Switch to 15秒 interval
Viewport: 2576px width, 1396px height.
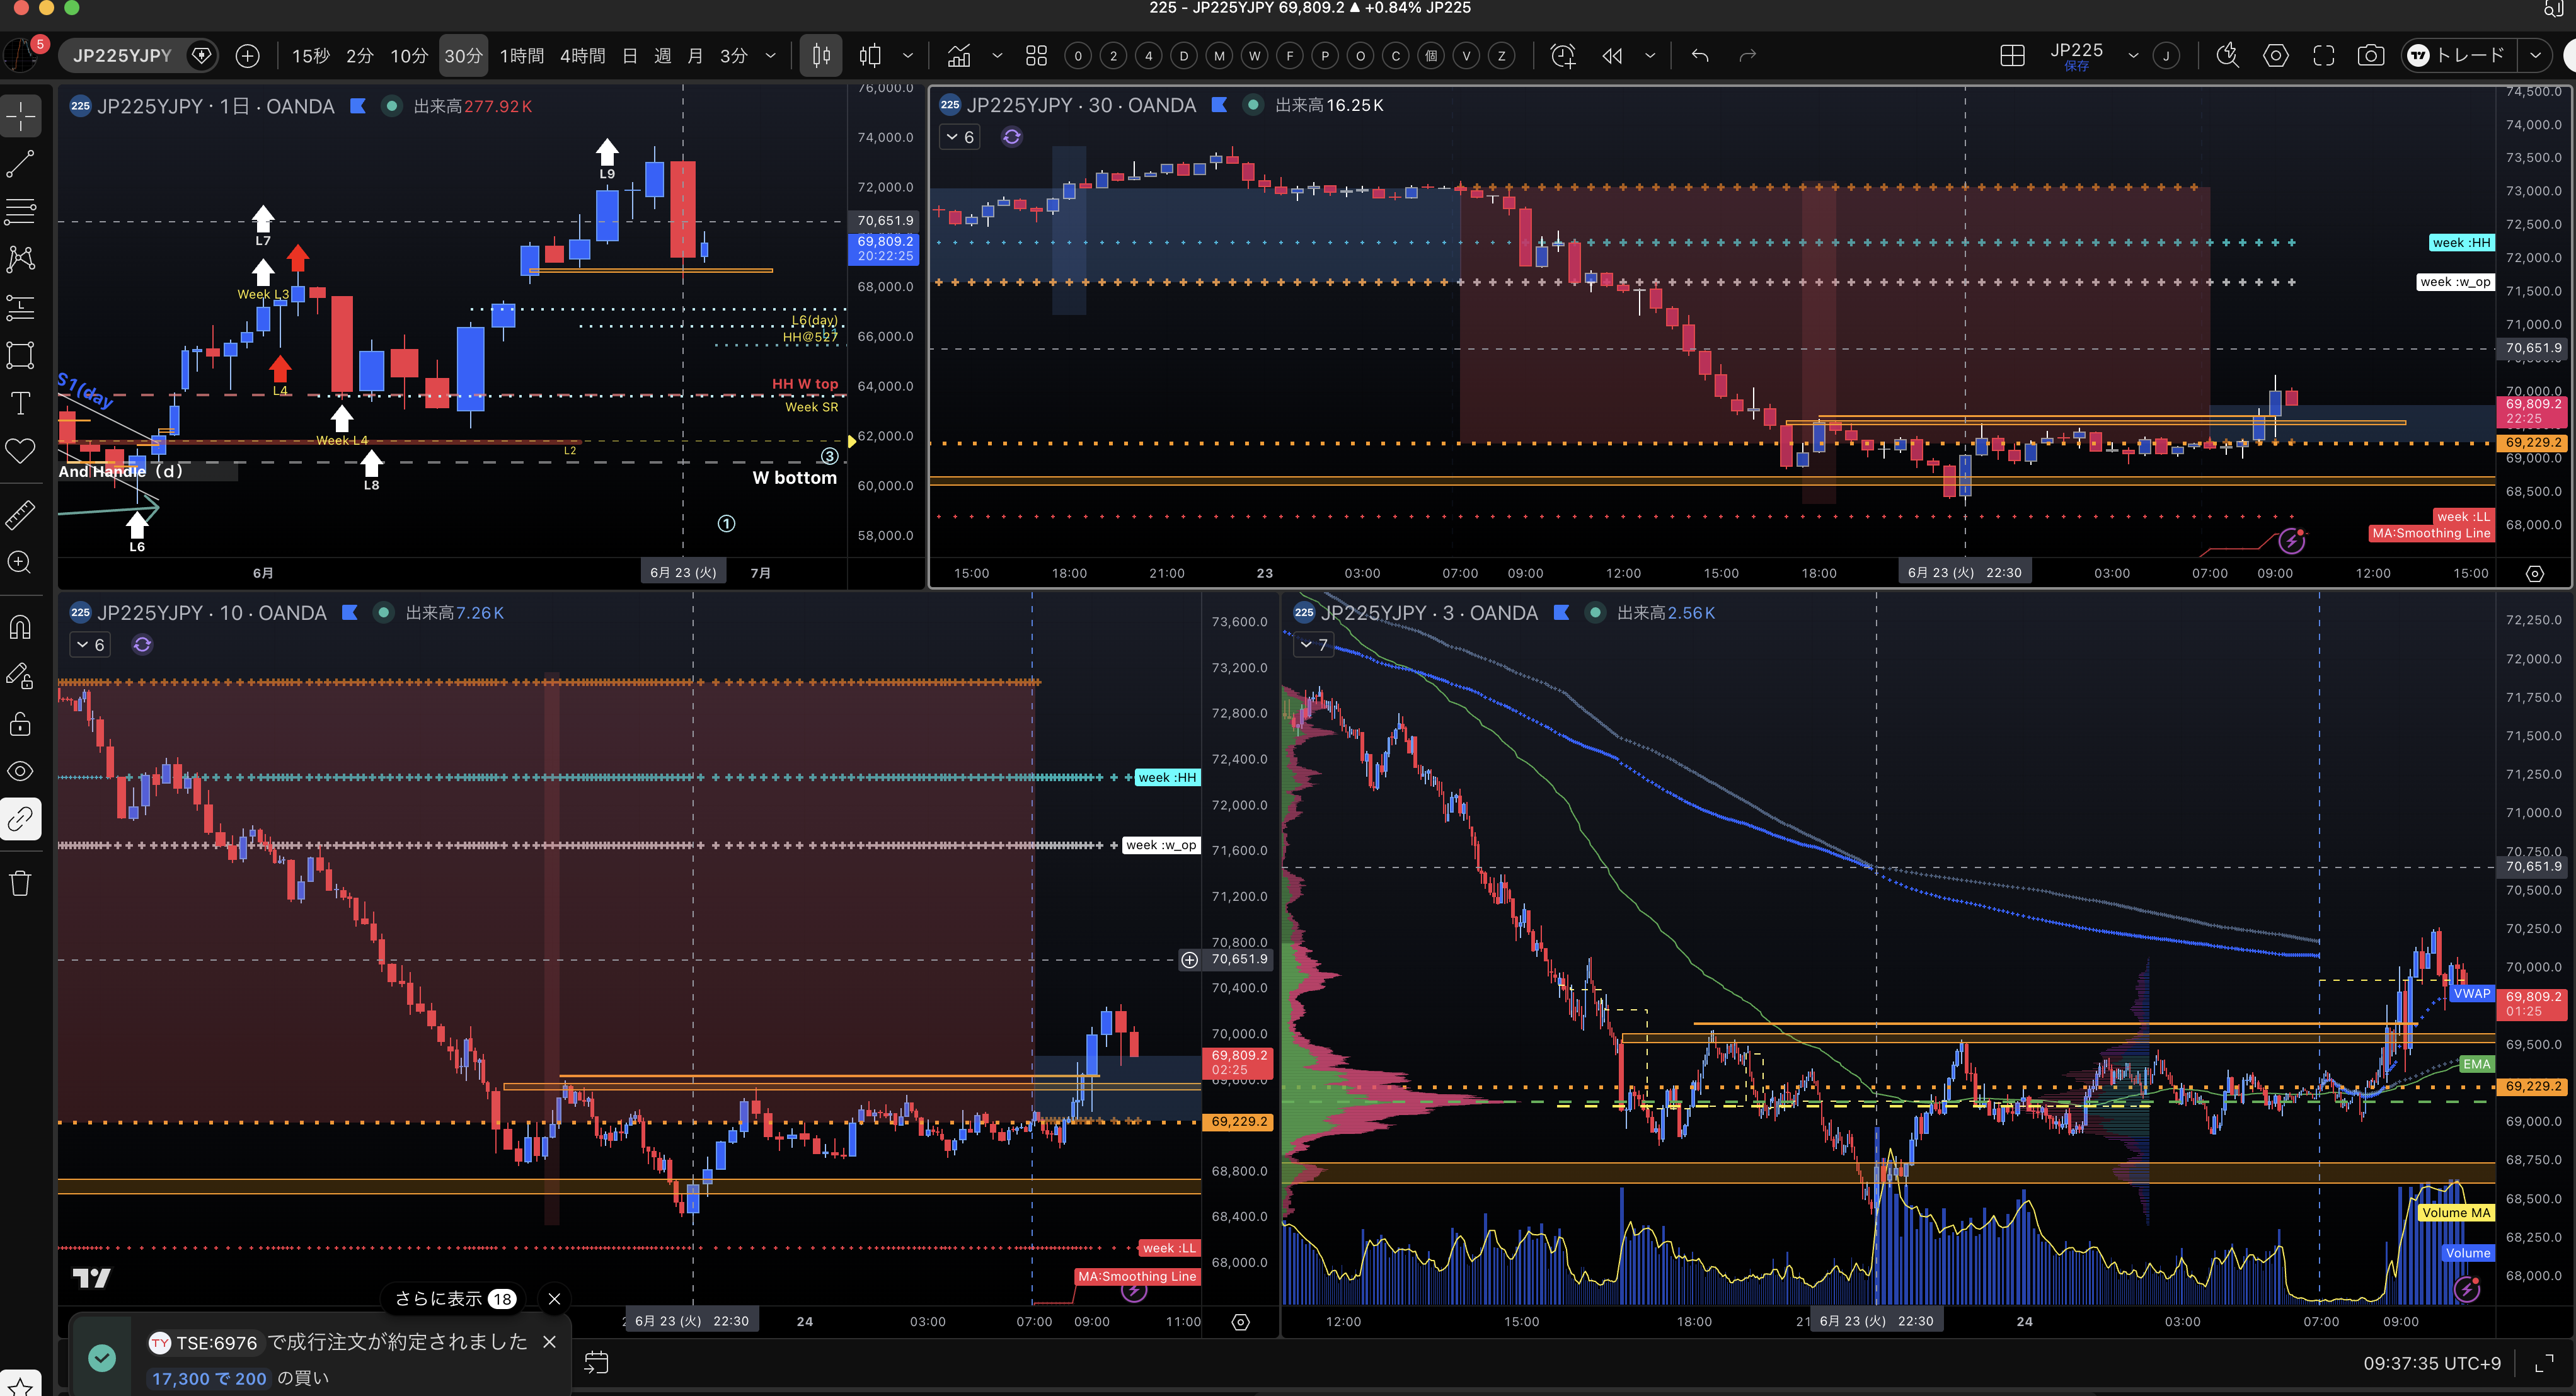(310, 56)
